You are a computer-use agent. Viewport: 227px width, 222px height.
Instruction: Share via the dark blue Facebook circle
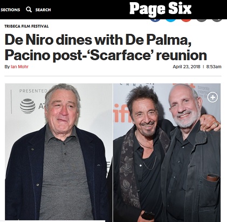point(155,20)
